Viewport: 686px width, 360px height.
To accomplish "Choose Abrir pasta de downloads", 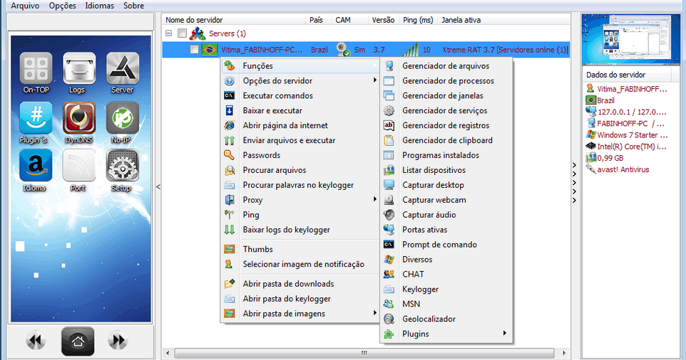I will tap(300, 284).
